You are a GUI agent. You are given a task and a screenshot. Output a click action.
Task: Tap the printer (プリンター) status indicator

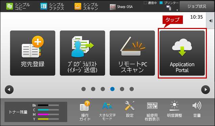169,3
